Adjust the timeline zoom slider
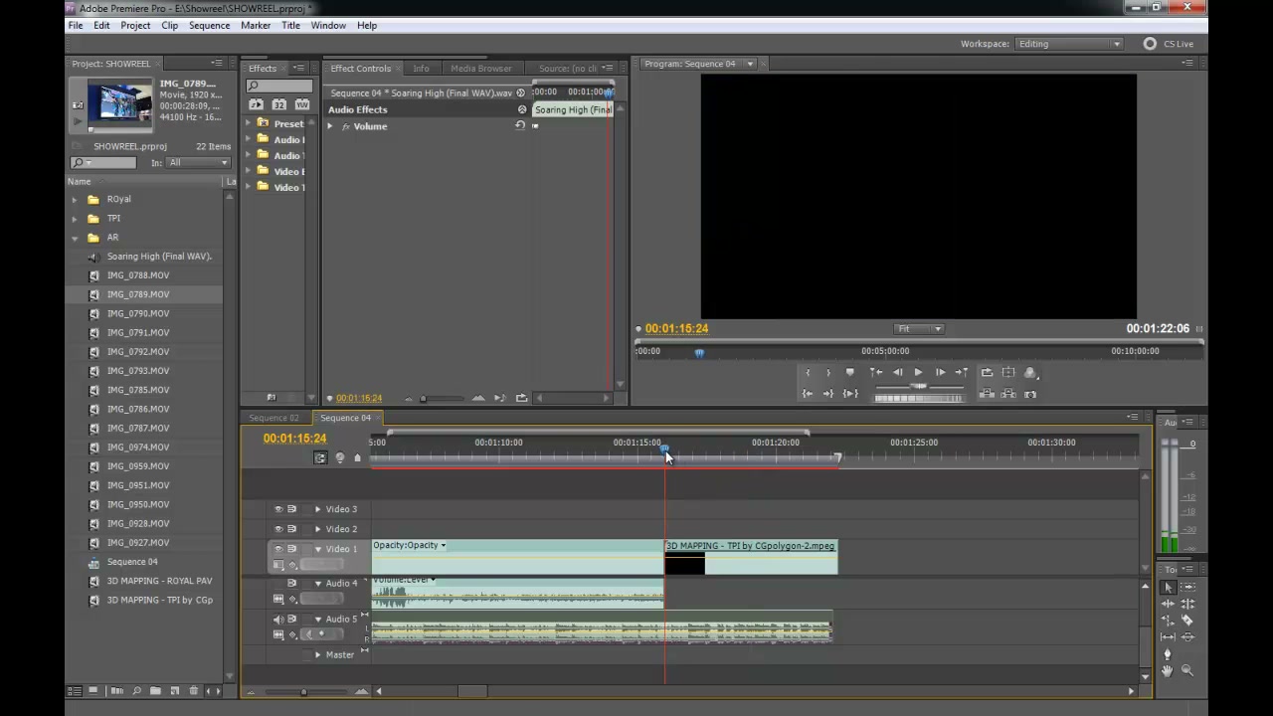 (304, 691)
